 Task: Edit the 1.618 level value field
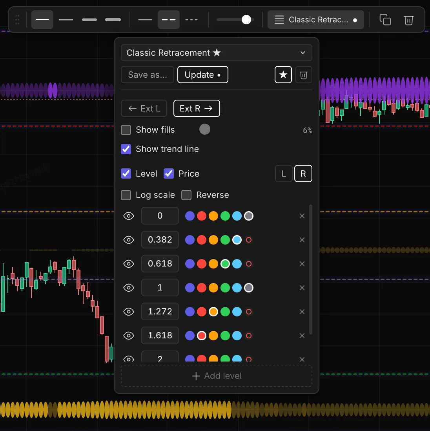click(x=160, y=335)
